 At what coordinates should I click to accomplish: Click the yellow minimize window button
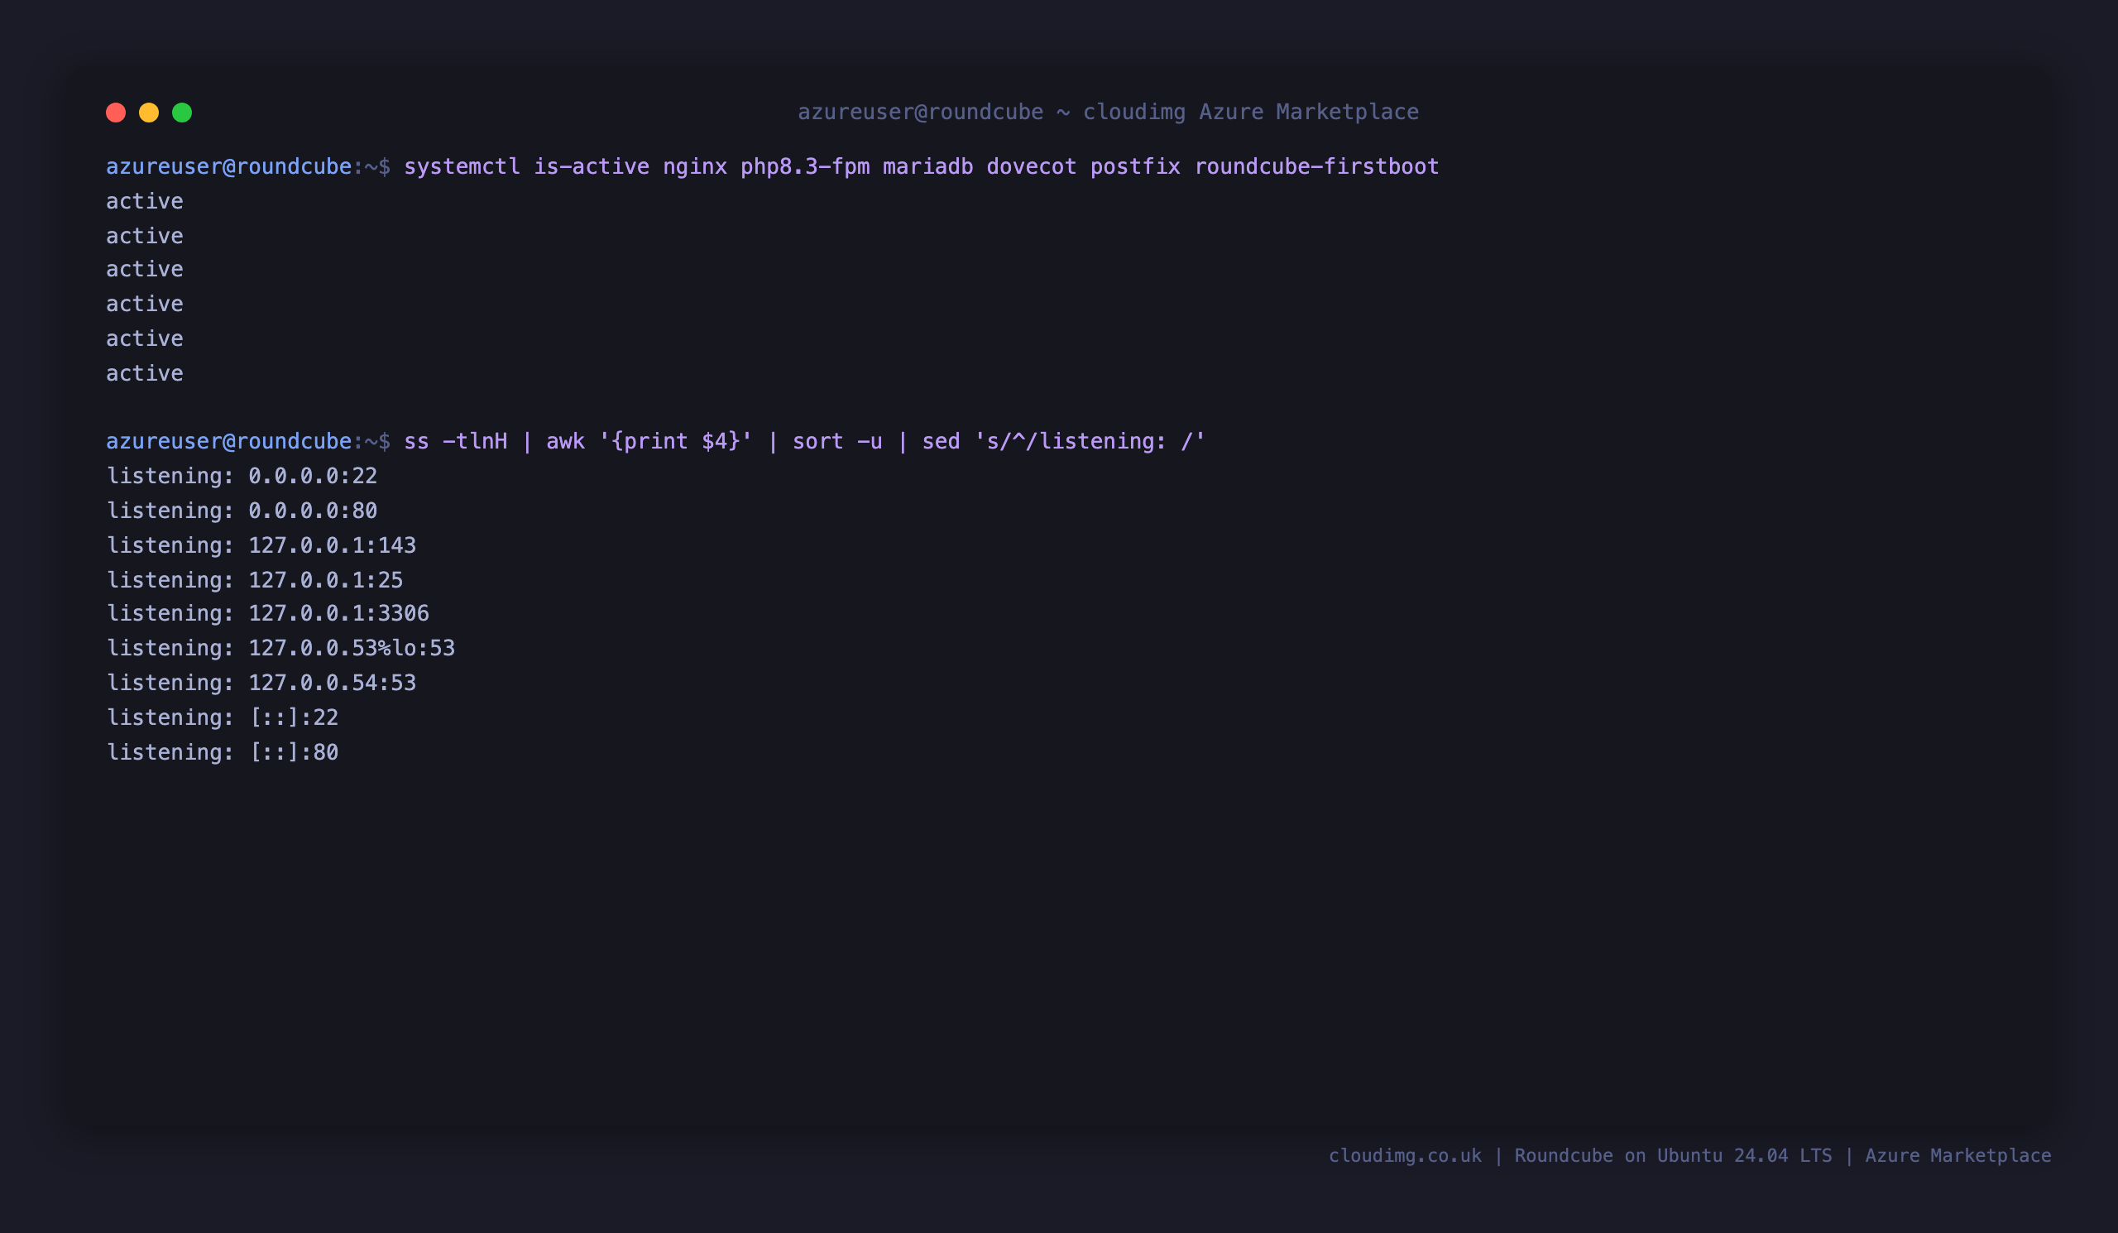[149, 113]
